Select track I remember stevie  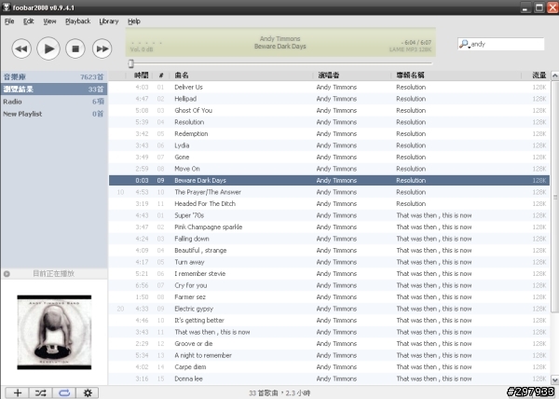pyautogui.click(x=329, y=274)
